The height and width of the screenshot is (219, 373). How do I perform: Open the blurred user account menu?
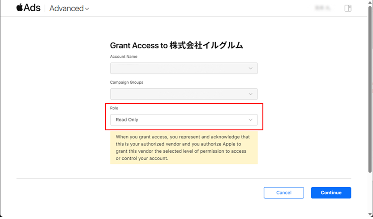323,8
